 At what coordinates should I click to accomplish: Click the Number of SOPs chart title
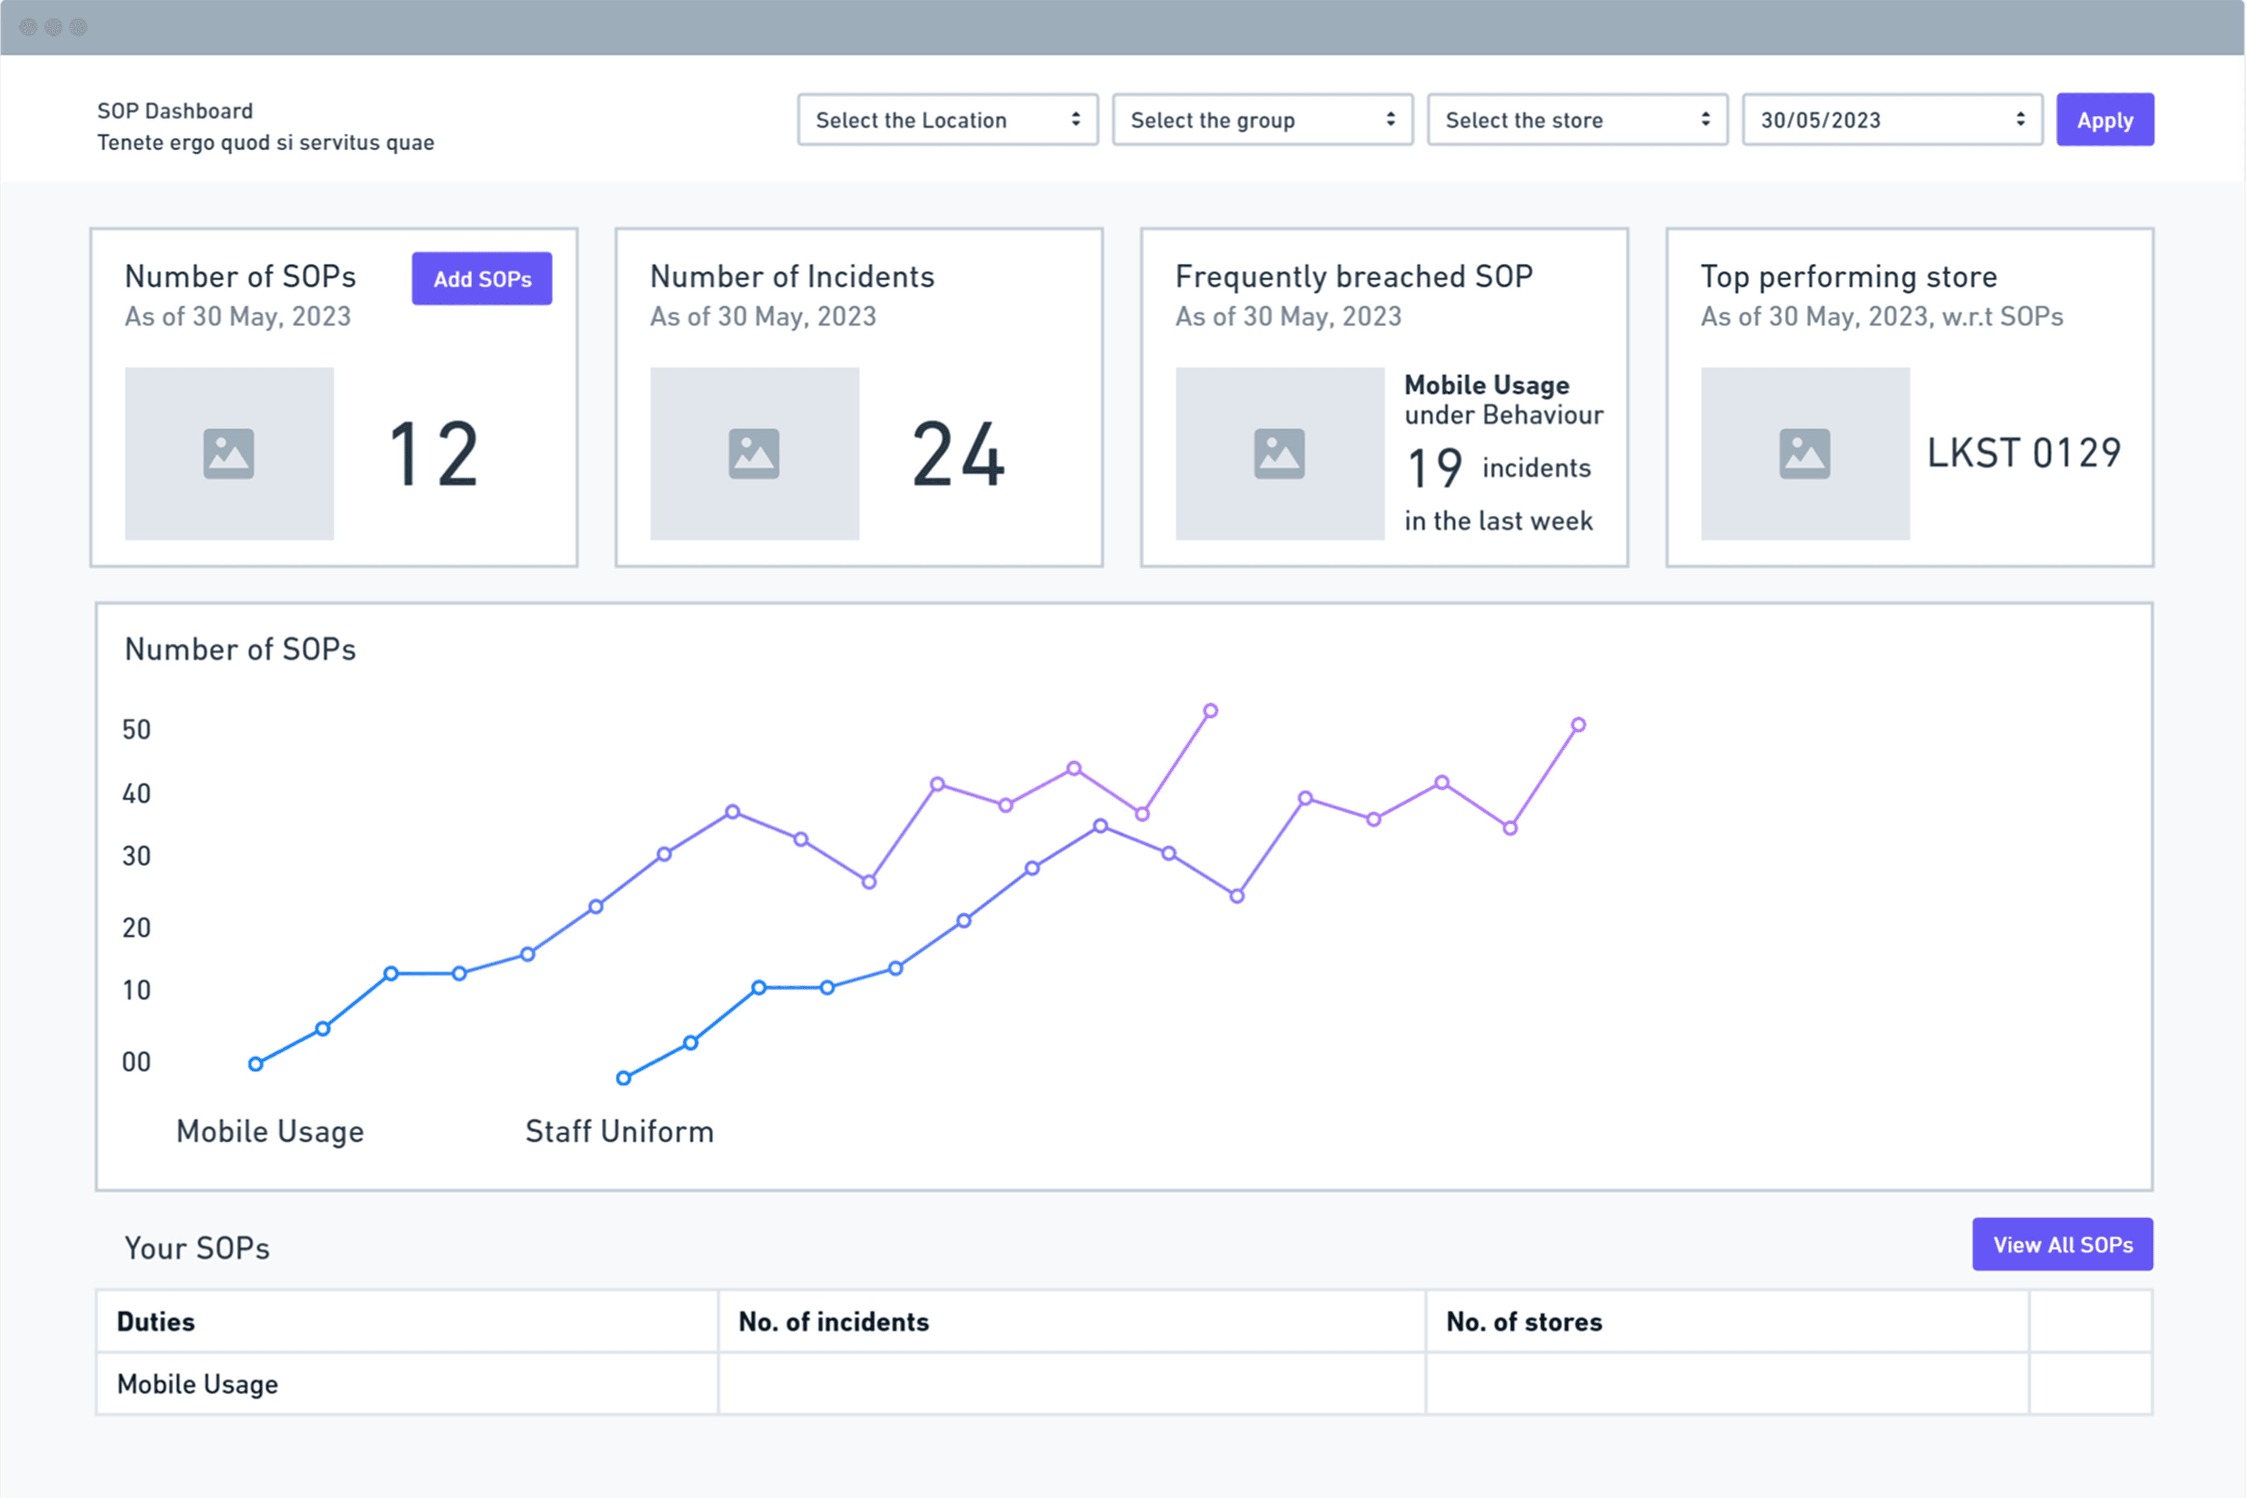[x=241, y=649]
